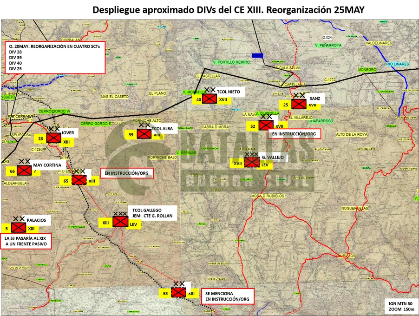This screenshot has width=419, height=316.
Task: Click the TCOL ALBA commander label
Action: pyautogui.click(x=162, y=129)
